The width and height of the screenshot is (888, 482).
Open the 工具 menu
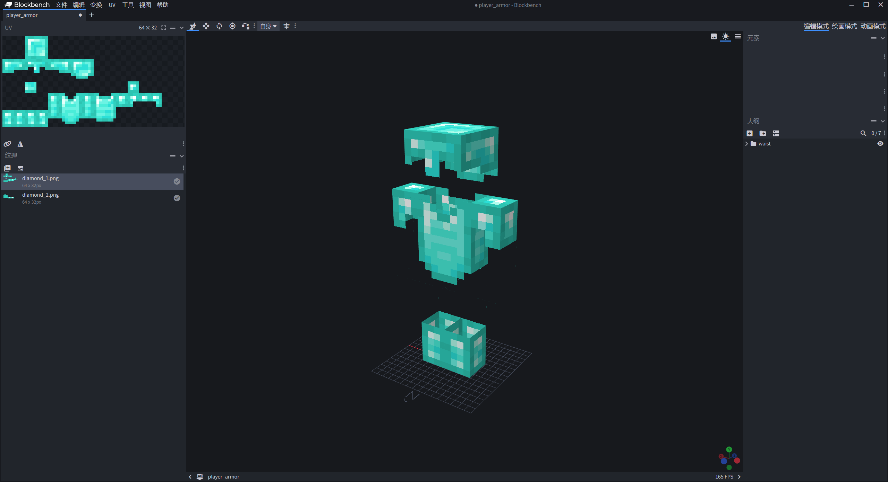pyautogui.click(x=128, y=5)
